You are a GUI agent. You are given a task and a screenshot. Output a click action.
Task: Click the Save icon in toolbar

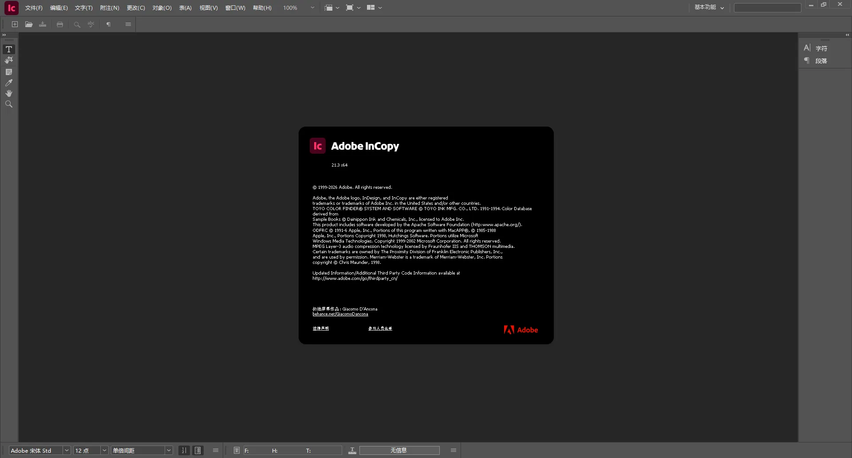coord(43,24)
